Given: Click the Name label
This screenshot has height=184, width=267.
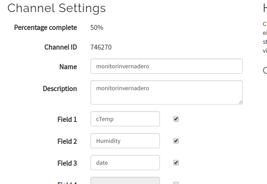Looking at the screenshot, I should point(68,67).
